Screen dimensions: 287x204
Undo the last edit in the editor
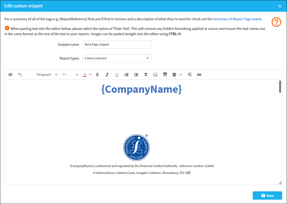click(x=20, y=74)
